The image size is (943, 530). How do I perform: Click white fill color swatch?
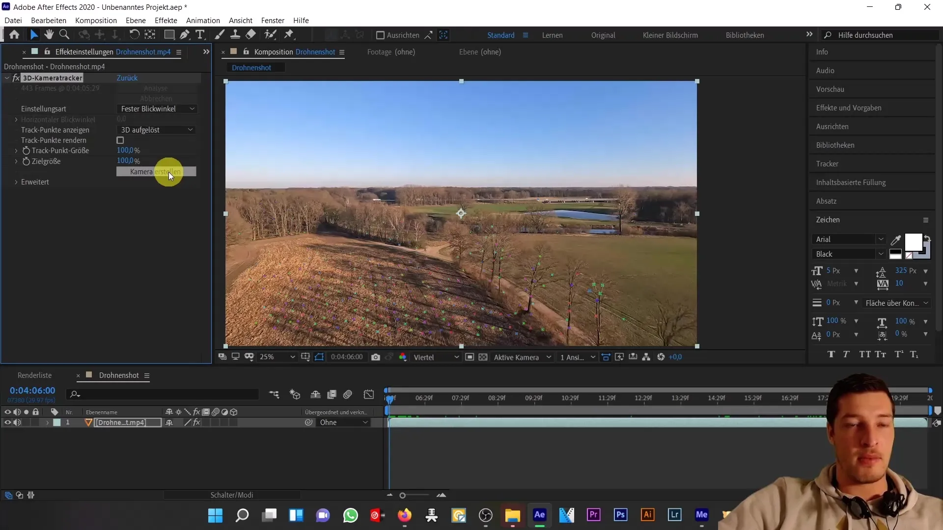click(x=913, y=242)
